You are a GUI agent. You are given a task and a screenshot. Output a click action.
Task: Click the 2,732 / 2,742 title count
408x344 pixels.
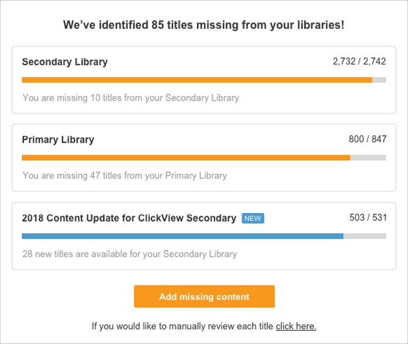pyautogui.click(x=359, y=62)
